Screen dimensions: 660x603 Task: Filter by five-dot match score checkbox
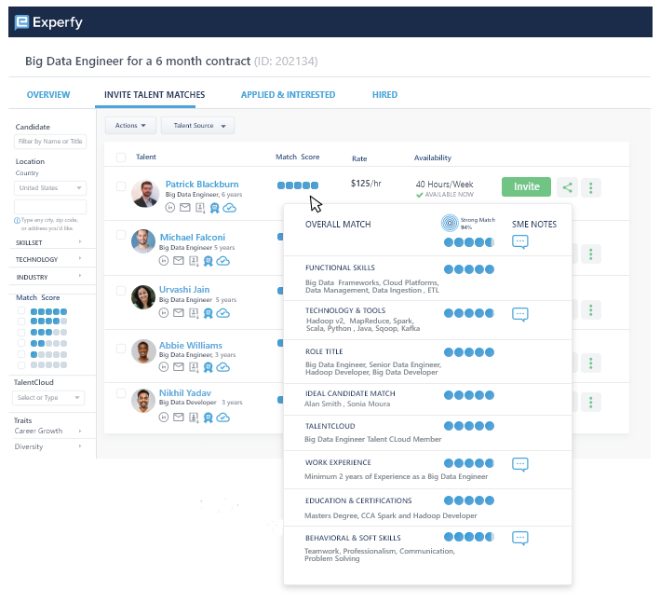click(21, 311)
